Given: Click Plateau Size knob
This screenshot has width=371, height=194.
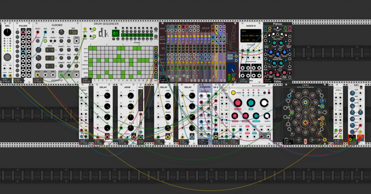Looking at the screenshot, I should (x=271, y=52).
